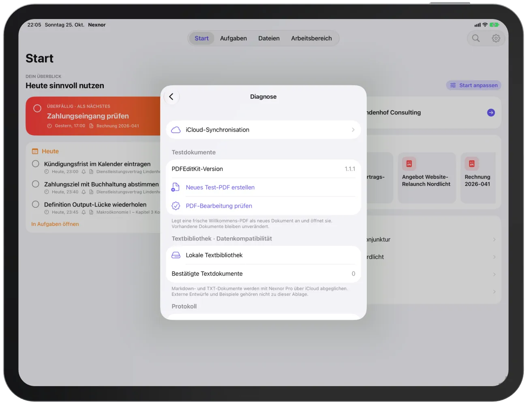
Task: Open Rechnung 2026-041 file card
Action: pyautogui.click(x=478, y=178)
